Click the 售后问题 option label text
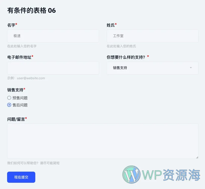This screenshot has width=205, height=189. coord(20,105)
